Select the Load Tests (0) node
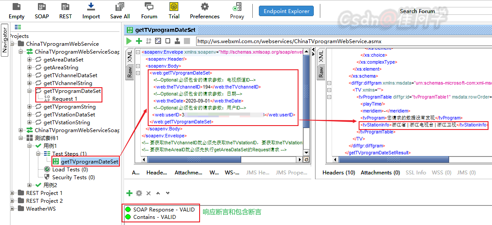 70,170
